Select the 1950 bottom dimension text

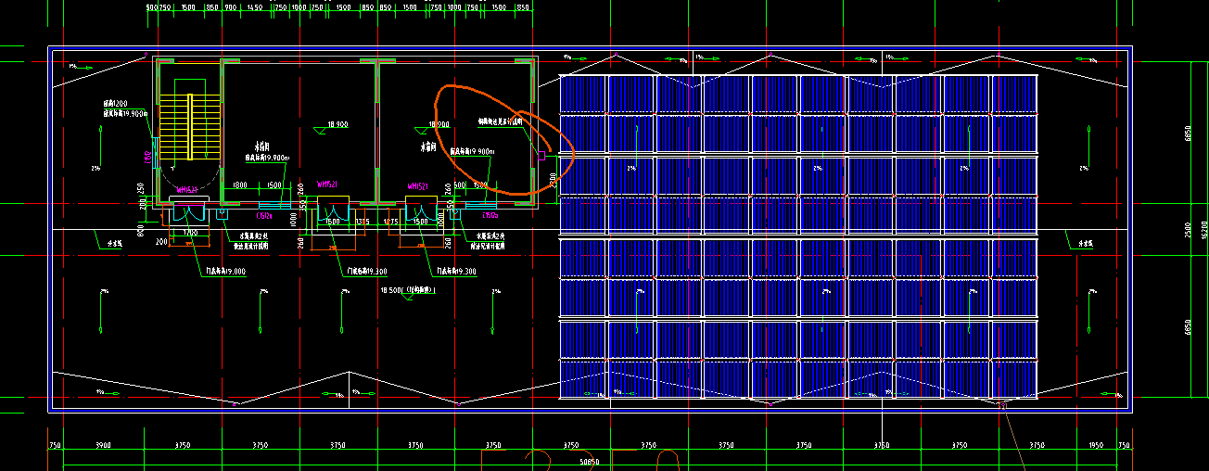[x=1098, y=446]
